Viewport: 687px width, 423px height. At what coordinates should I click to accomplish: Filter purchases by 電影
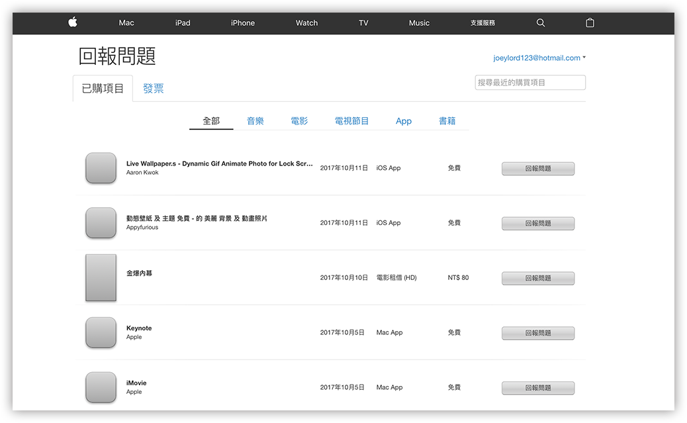(x=299, y=121)
